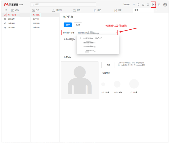Open the 日志查询 submenu item
The image size is (170, 143).
point(36,23)
